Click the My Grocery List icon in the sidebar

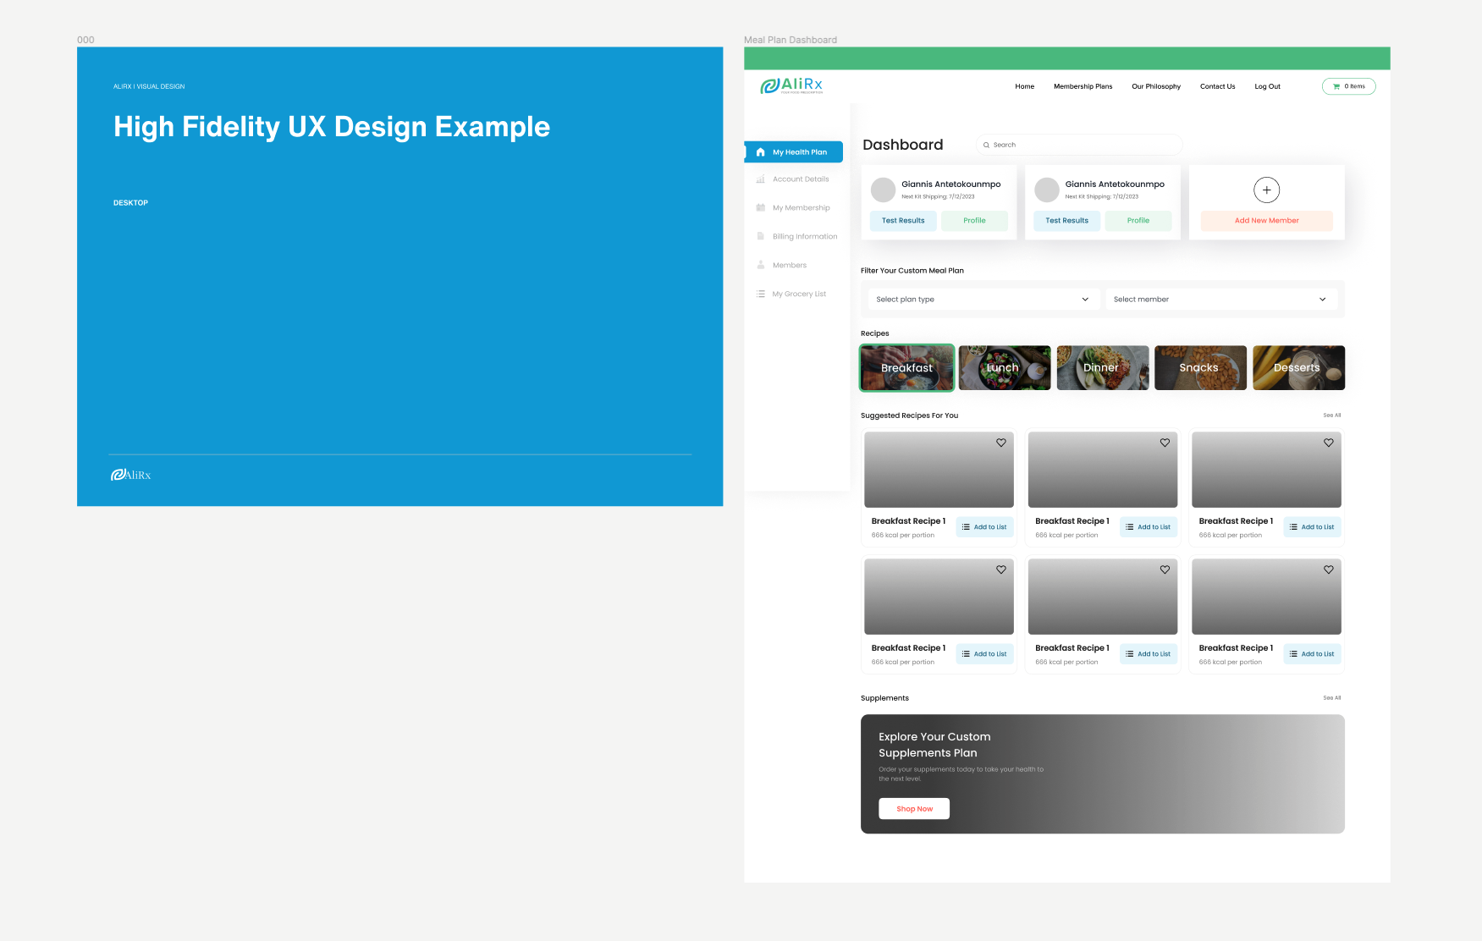click(760, 294)
